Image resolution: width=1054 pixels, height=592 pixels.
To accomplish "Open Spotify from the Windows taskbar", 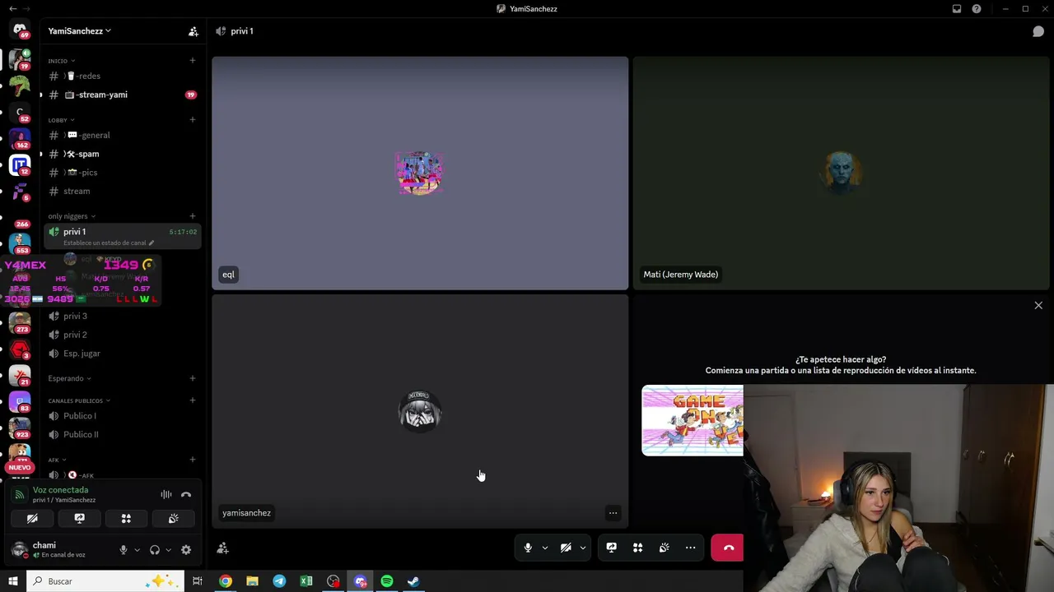I will click(x=387, y=581).
